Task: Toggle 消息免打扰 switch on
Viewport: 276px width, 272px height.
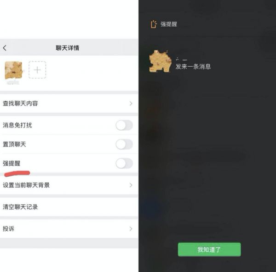Action: tap(124, 125)
